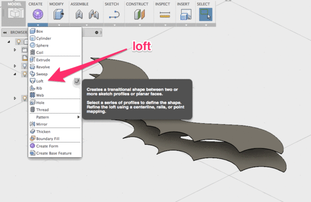This screenshot has width=311, height=202.
Task: Click the Construct plane icon
Action: pos(139,15)
